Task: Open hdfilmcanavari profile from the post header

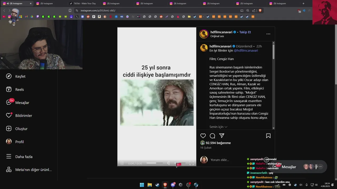Action: tap(221, 32)
